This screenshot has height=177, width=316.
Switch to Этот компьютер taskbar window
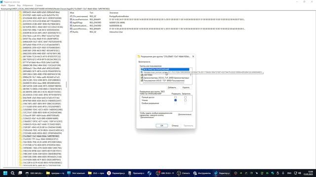click(x=76, y=173)
